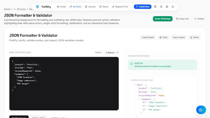Click the Yuitility brand name text
Viewport: 210px width, 118px height.
coord(46,7)
